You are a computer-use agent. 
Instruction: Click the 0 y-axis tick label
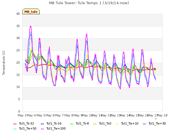(x=19, y=111)
